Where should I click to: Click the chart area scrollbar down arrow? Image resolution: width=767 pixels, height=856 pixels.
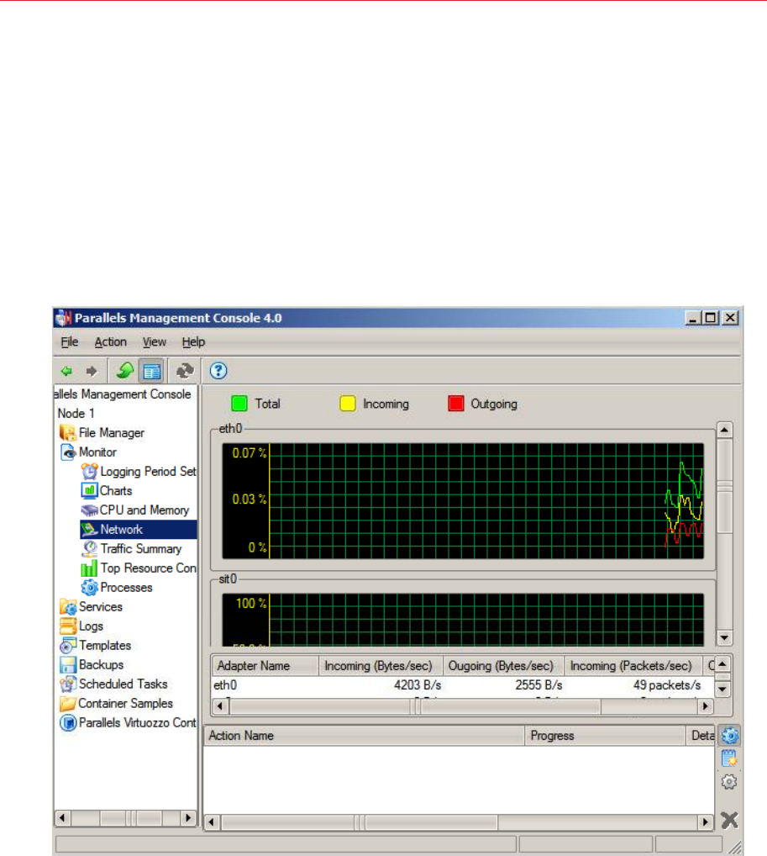(x=724, y=637)
